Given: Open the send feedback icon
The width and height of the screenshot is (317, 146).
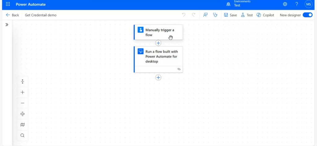Looking at the screenshot, I should 206,15.
